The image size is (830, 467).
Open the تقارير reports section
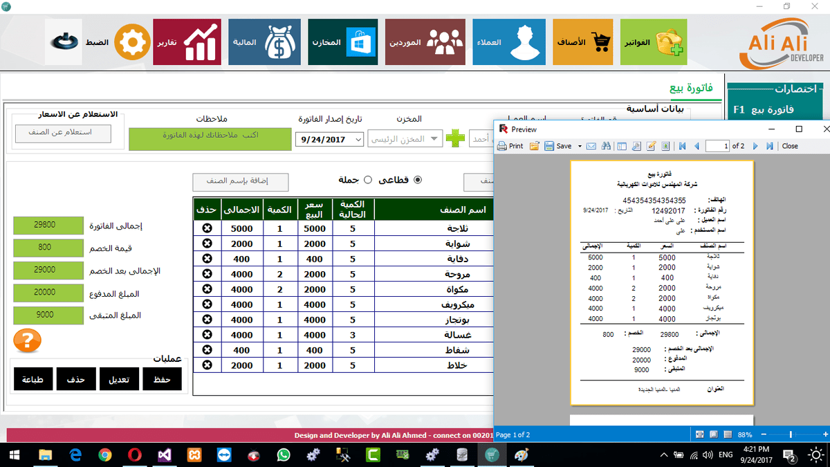(187, 42)
